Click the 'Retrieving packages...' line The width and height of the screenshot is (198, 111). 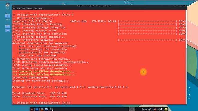33,18
